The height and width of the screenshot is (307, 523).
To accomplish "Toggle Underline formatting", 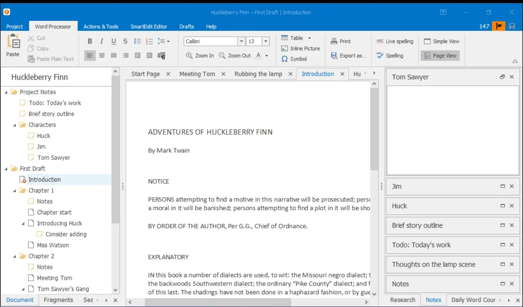I will tap(114, 41).
